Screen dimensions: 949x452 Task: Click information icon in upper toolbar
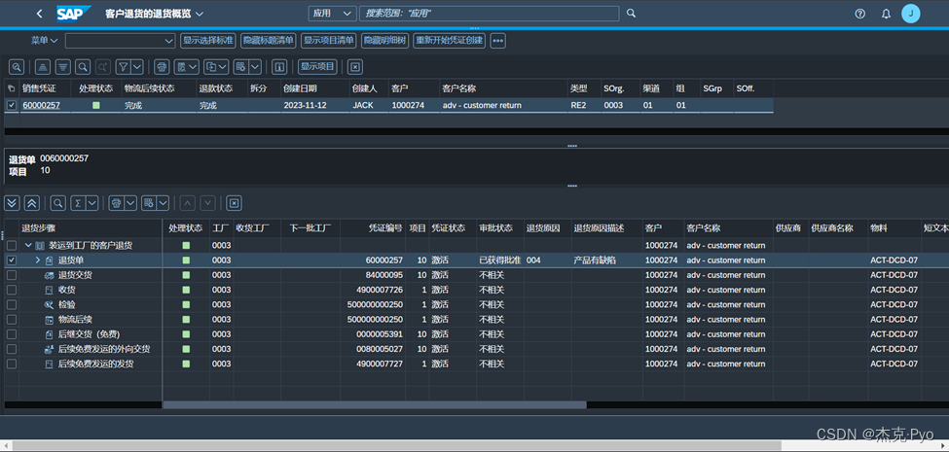click(x=279, y=66)
